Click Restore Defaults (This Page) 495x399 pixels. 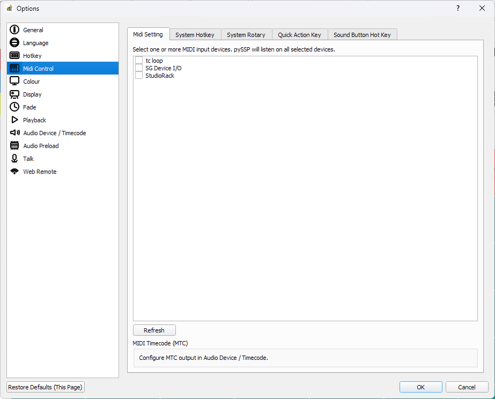(45, 387)
